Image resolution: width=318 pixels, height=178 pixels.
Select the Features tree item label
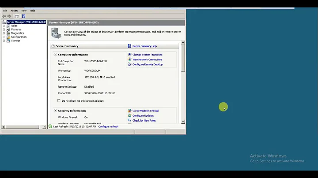click(x=16, y=30)
